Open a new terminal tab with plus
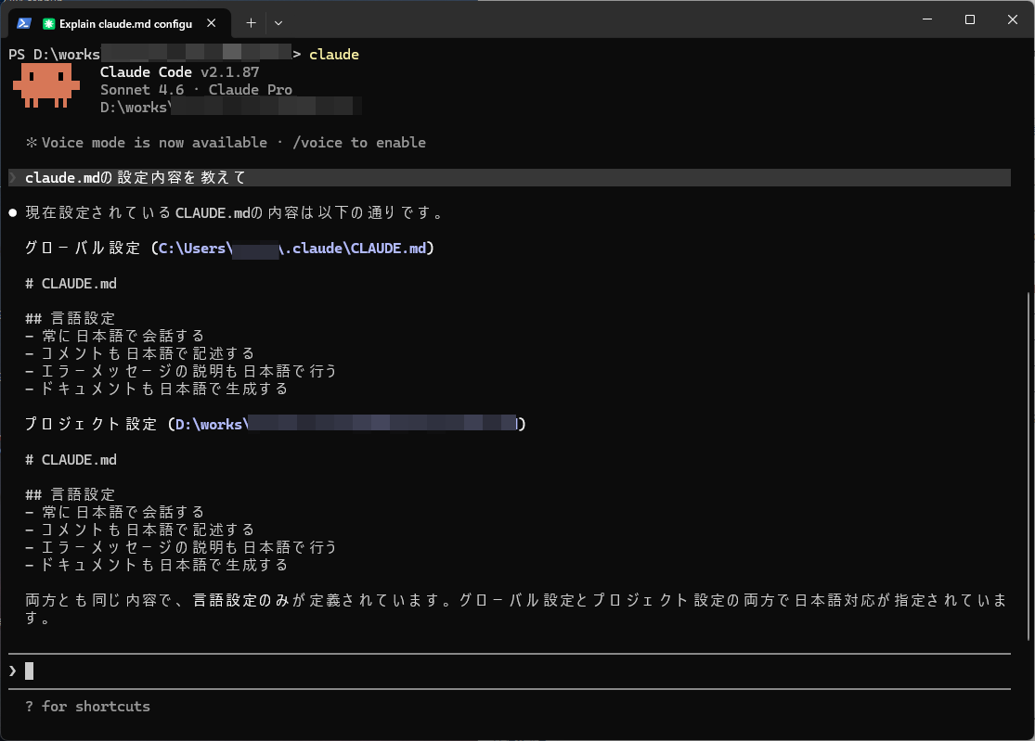The image size is (1035, 741). point(251,22)
